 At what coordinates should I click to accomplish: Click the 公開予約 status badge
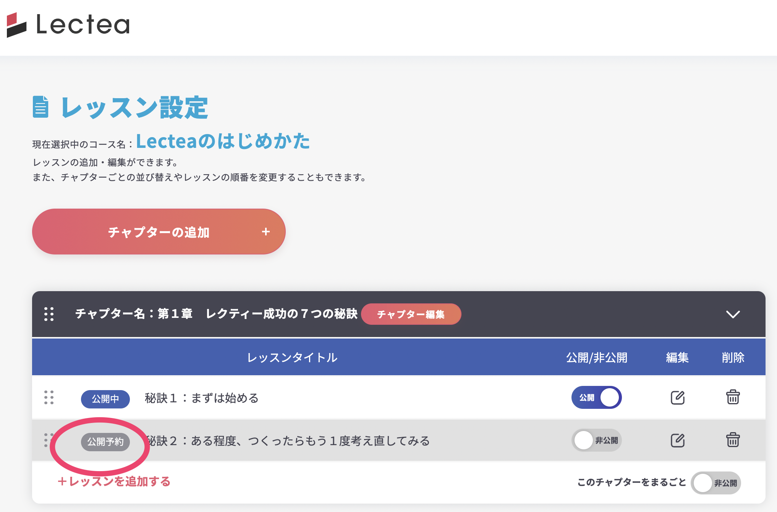click(x=105, y=442)
